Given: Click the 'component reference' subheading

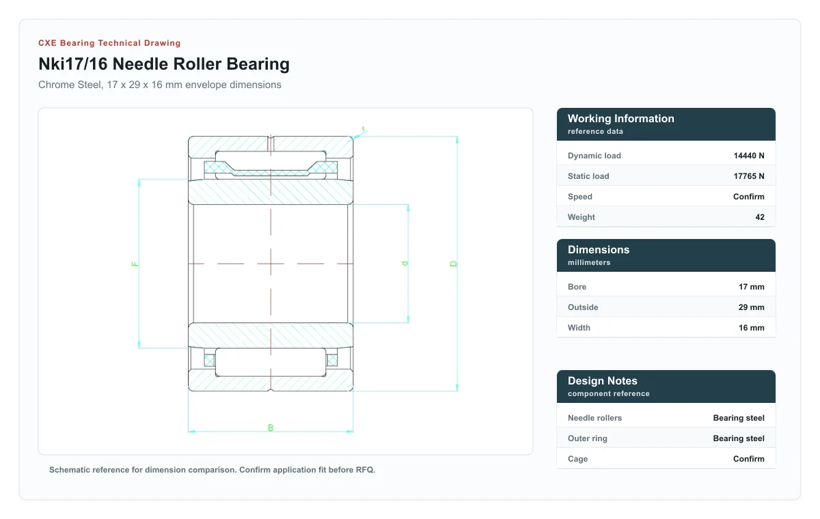Looking at the screenshot, I should [x=609, y=393].
